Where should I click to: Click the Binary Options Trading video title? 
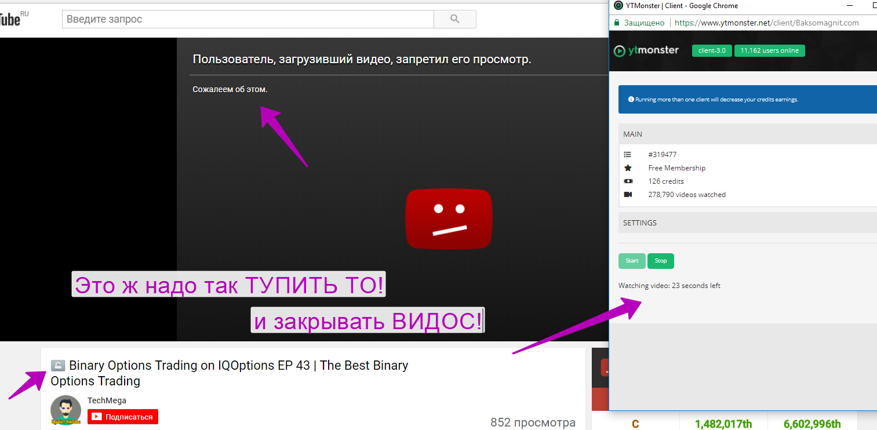[x=230, y=373]
